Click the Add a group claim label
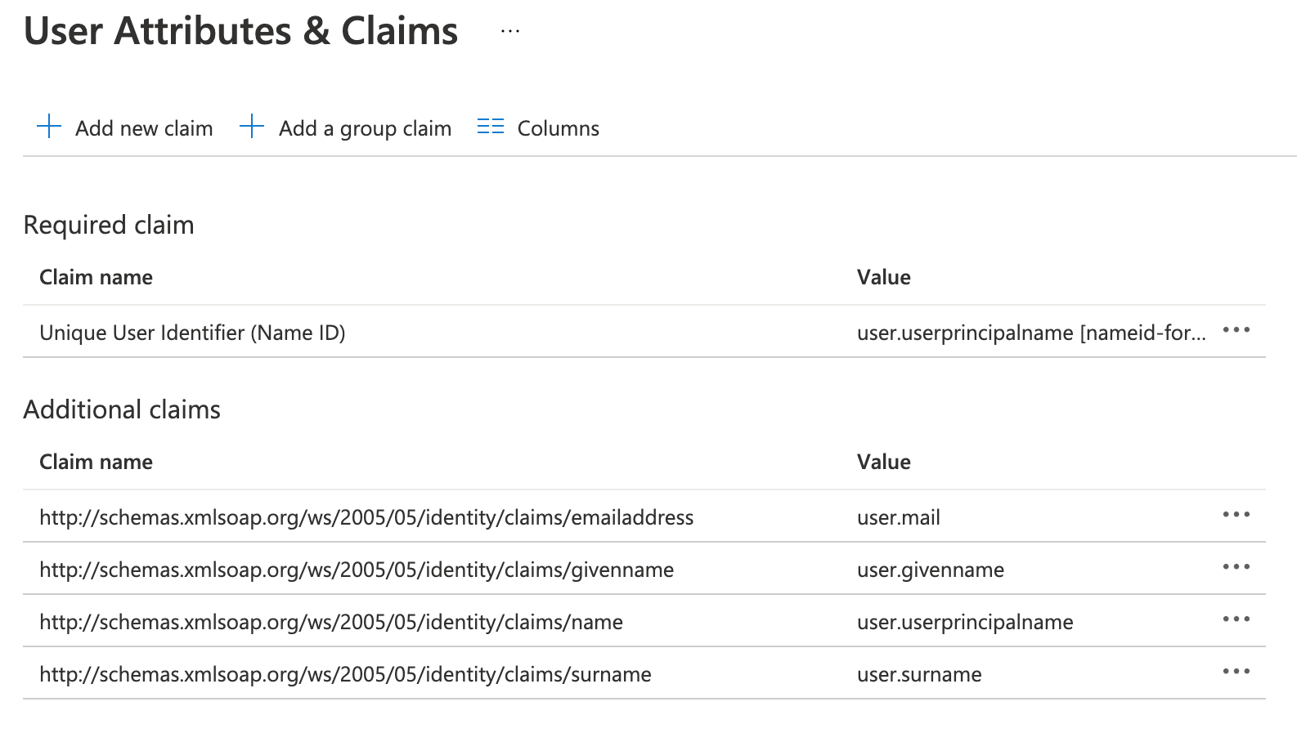Image resolution: width=1297 pixels, height=742 pixels. click(365, 128)
